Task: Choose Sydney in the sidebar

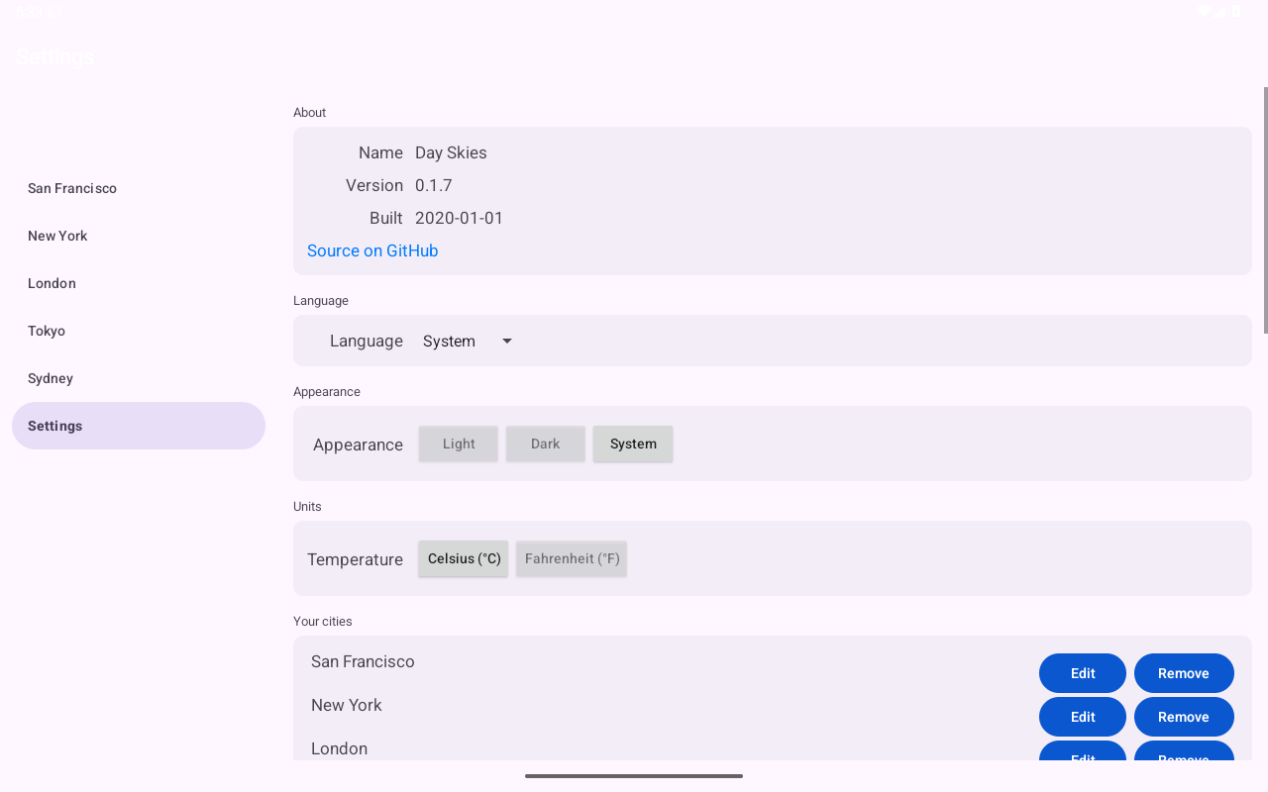Action: 139,378
